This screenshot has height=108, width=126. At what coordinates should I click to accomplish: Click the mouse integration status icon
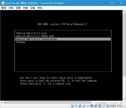point(104,106)
